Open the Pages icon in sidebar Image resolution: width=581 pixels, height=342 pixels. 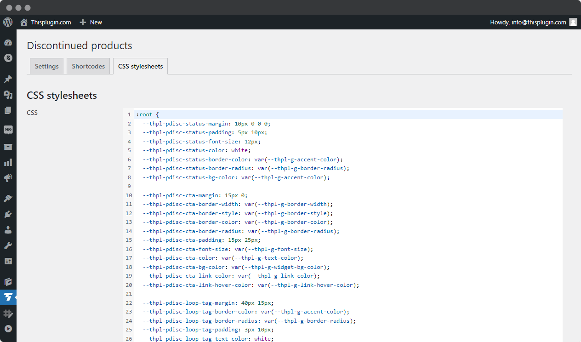point(8,110)
